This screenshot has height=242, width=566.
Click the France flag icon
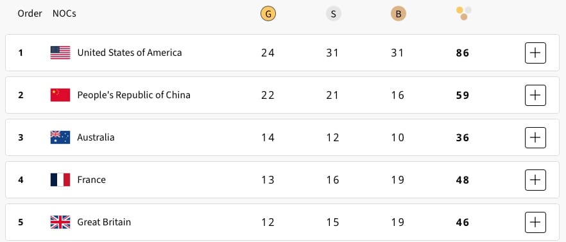click(60, 180)
